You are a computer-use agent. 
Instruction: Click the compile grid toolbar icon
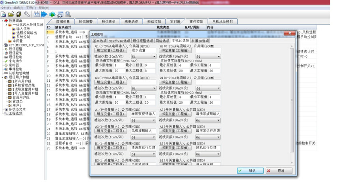37,15
